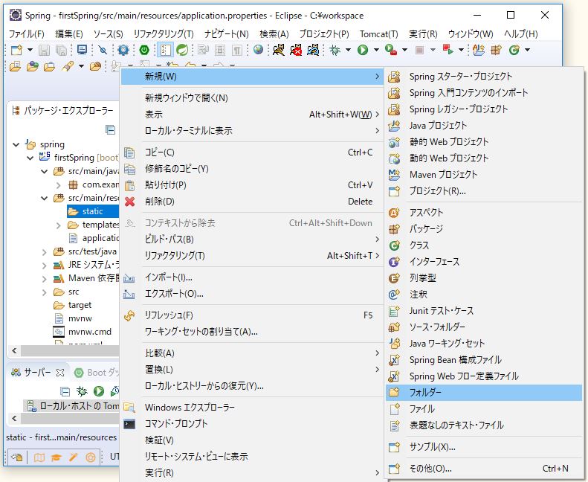Open the dropdown next to the New wizard icon
Viewport: 588px width, 482px height.
[x=30, y=50]
